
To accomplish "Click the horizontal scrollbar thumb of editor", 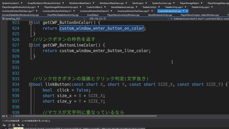I will point(86,116).
